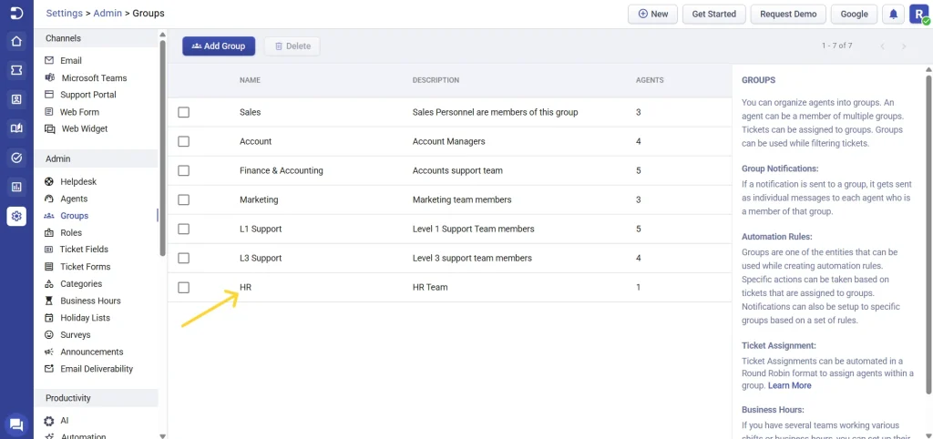Image resolution: width=933 pixels, height=439 pixels.
Task: Open Email Deliverability in Admin menu
Action: click(97, 369)
